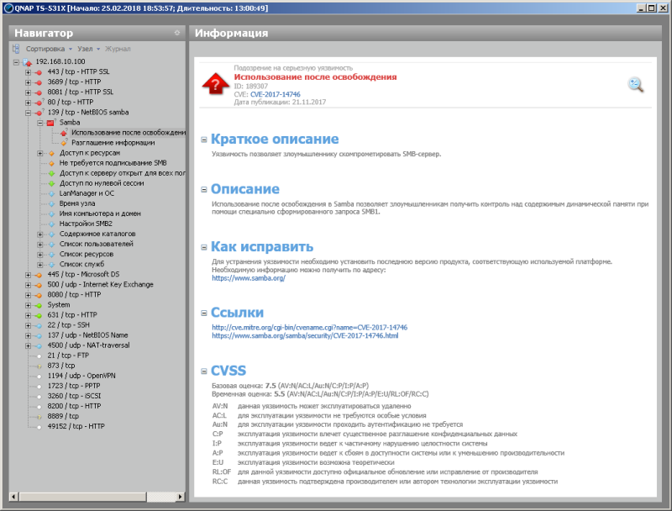
Task: Expand the 443 / tcp - HTTP SSL node
Action: [x=28, y=72]
